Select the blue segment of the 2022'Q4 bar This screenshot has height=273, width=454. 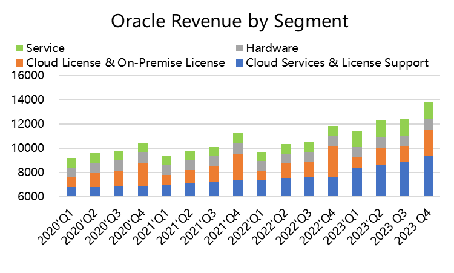(x=333, y=186)
